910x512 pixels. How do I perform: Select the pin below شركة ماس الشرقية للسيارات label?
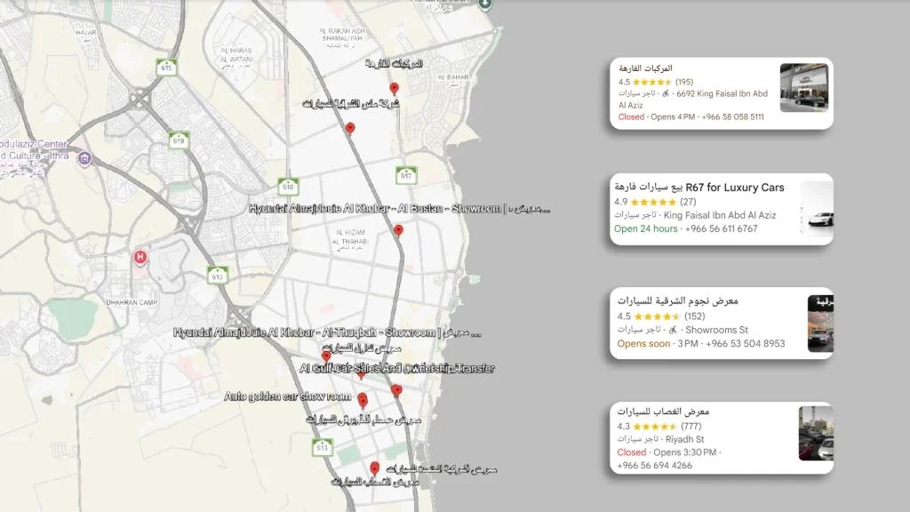350,128
